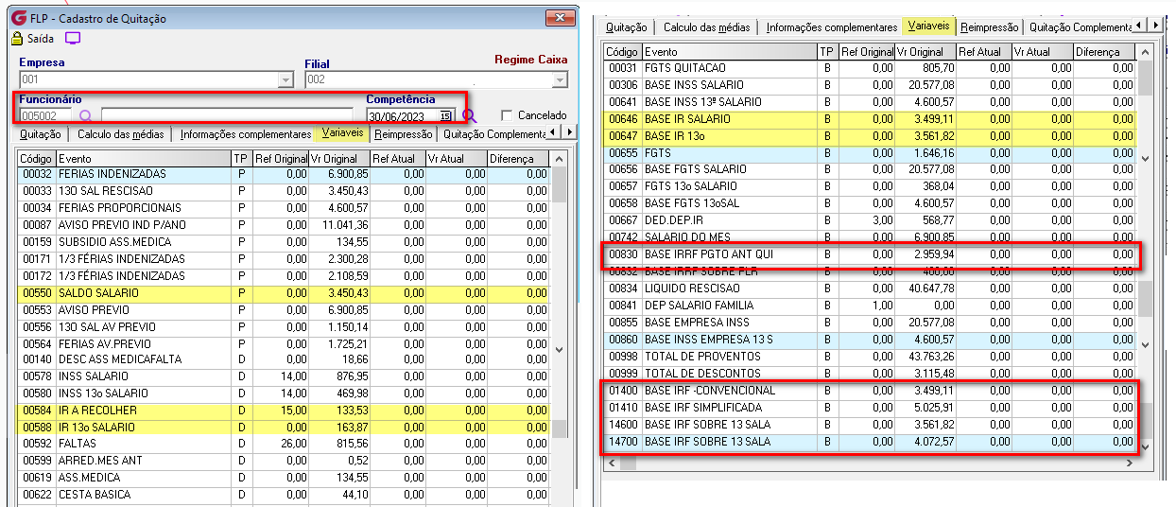Click the left grid's scrollbar up arrow
The width and height of the screenshot is (1176, 507).
pos(559,159)
